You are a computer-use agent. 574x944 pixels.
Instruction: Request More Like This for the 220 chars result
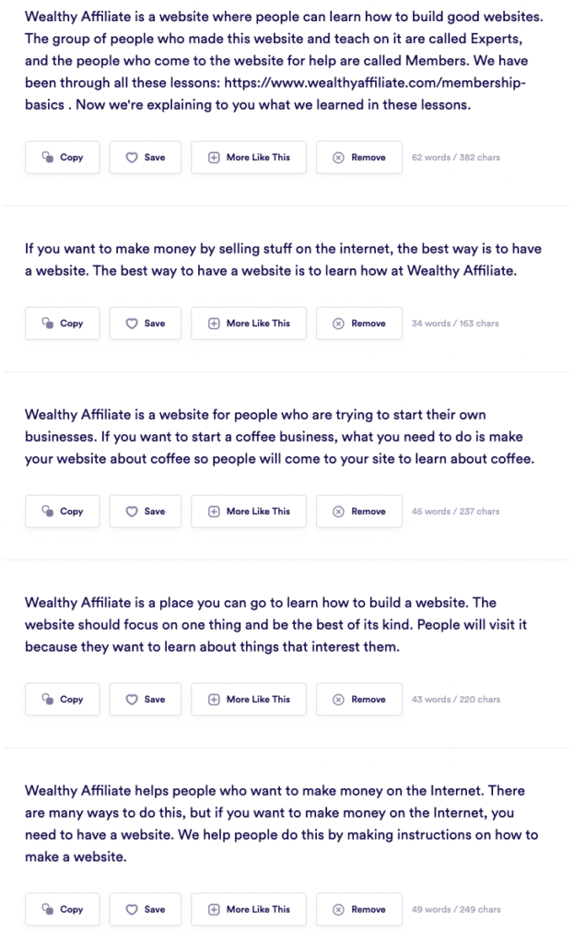click(x=249, y=699)
